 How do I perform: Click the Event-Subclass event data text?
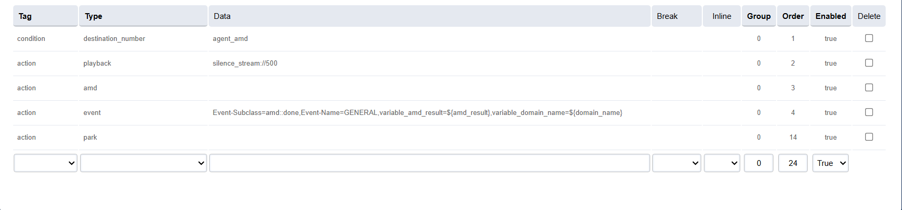point(417,113)
